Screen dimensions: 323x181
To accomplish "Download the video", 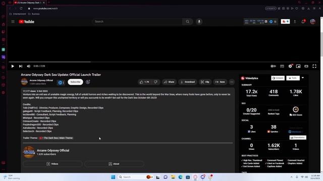I will tap(188, 82).
